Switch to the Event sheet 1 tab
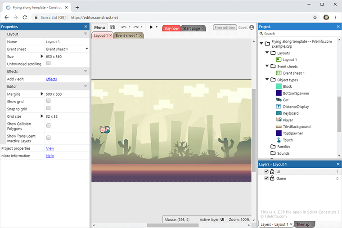This screenshot has height=228, width=342. tap(126, 36)
